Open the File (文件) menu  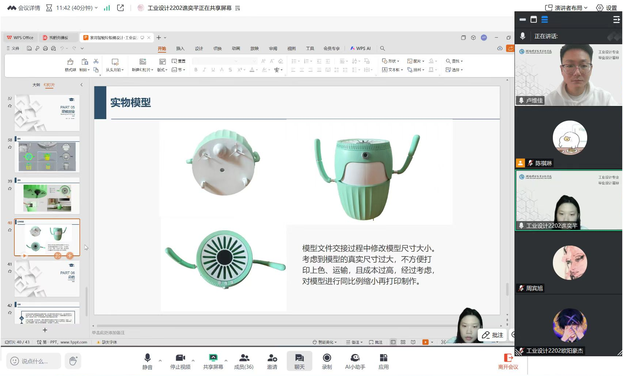(x=13, y=48)
